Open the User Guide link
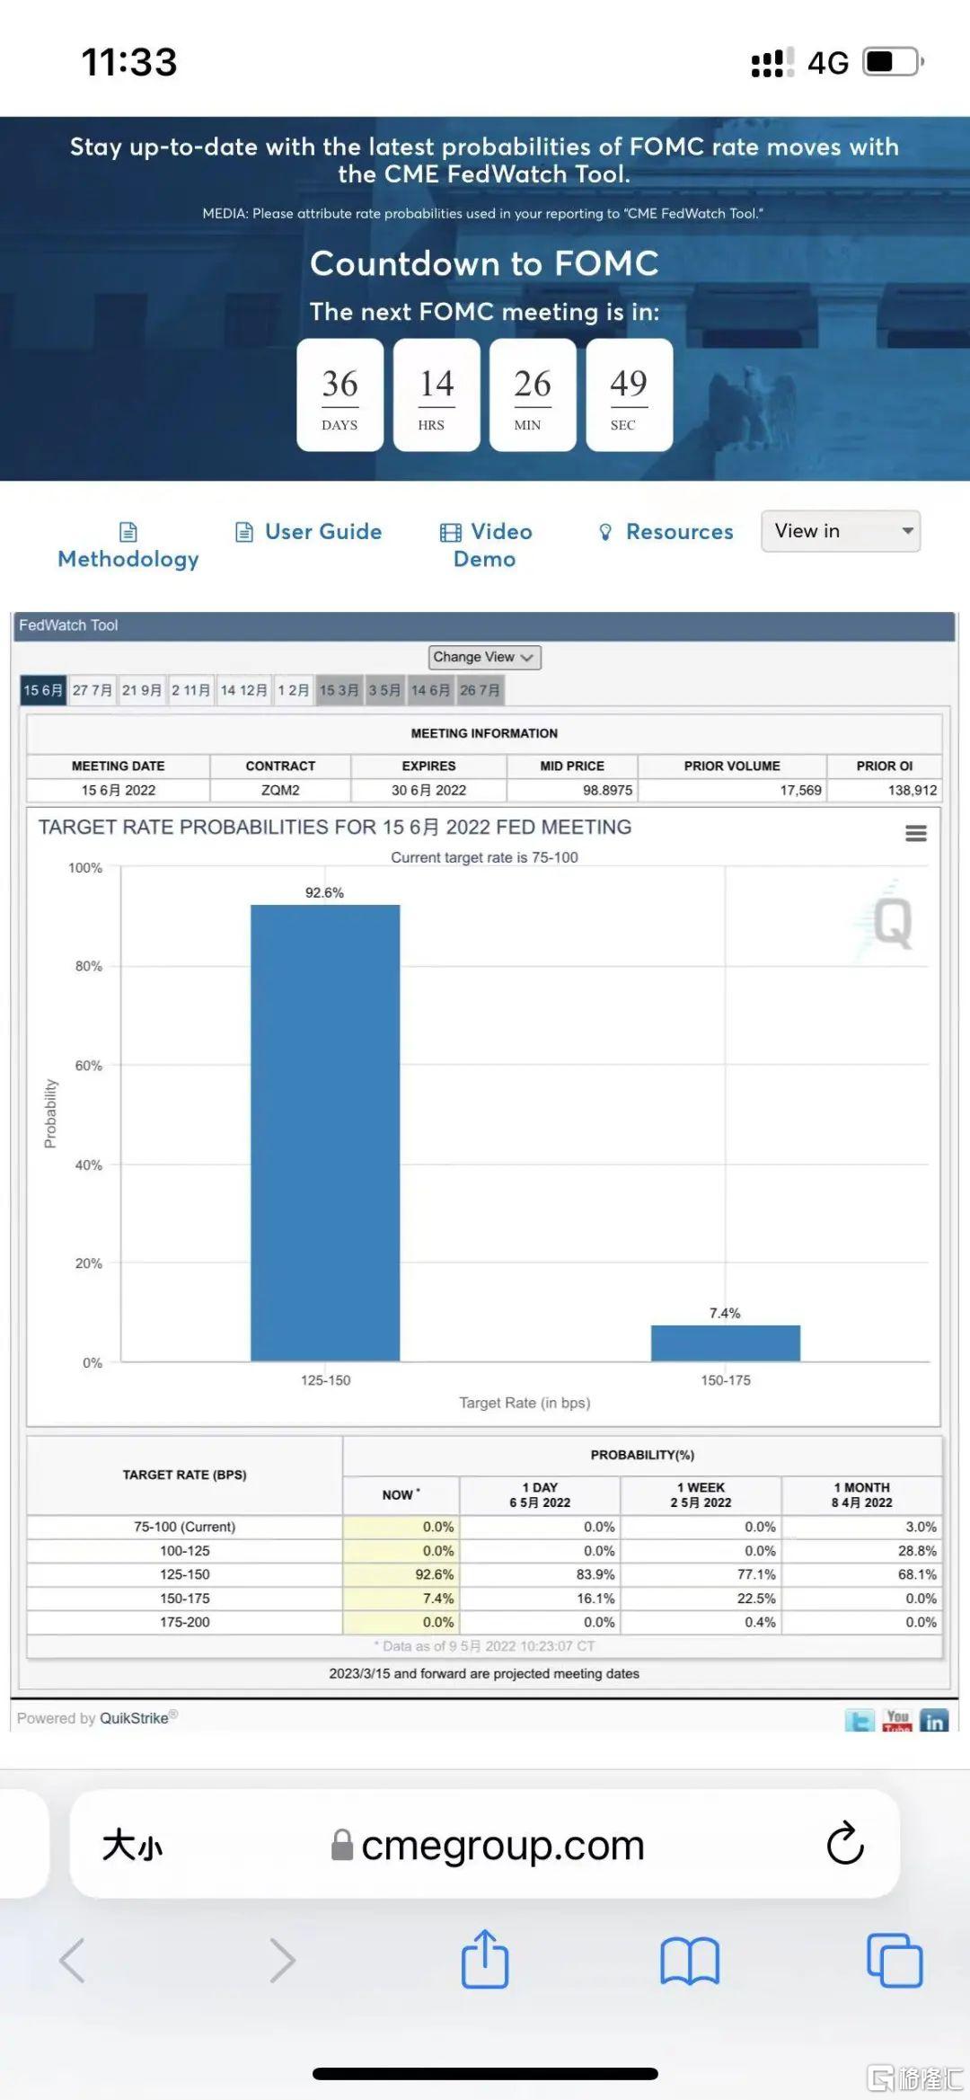This screenshot has height=2100, width=970. click(x=308, y=532)
